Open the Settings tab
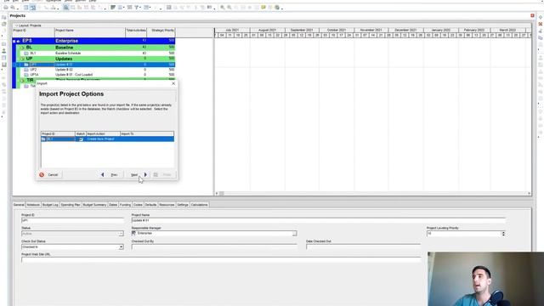The width and height of the screenshot is (544, 306). 183,205
